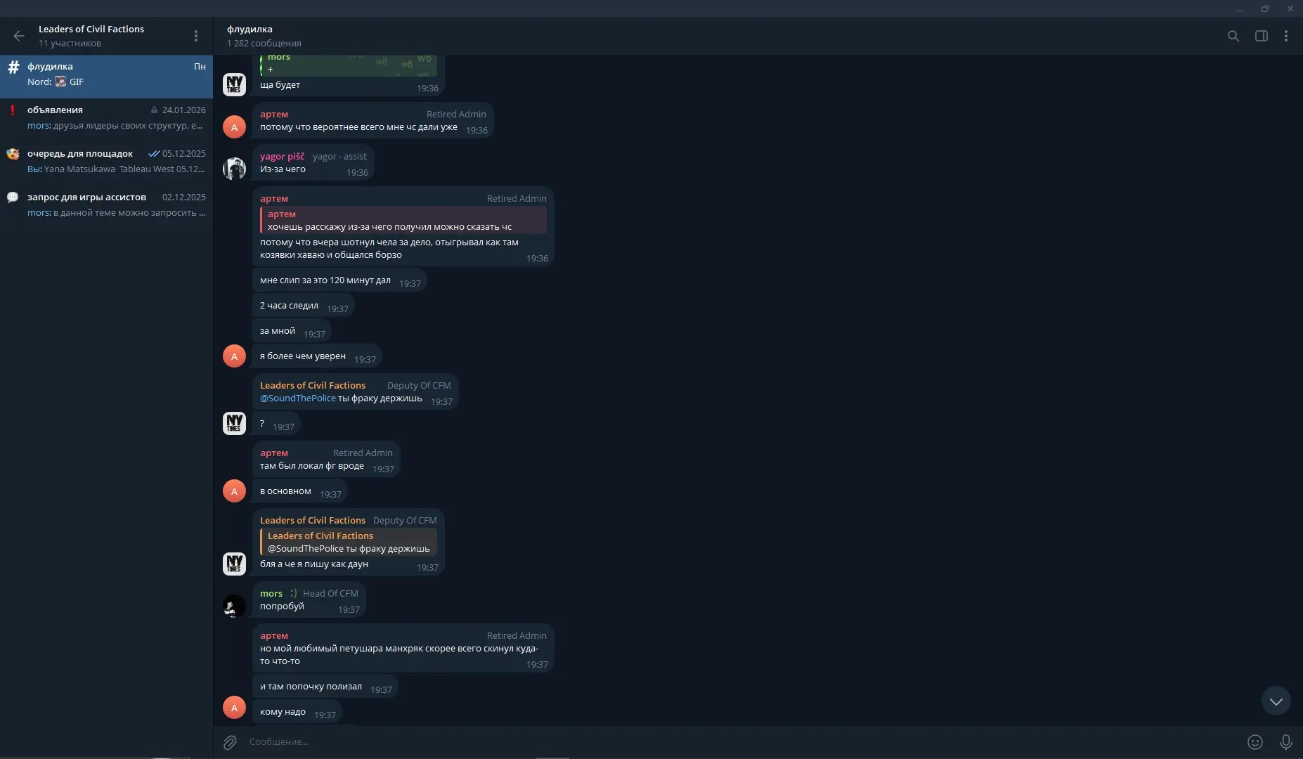Click the microphone voice message icon

(x=1285, y=742)
